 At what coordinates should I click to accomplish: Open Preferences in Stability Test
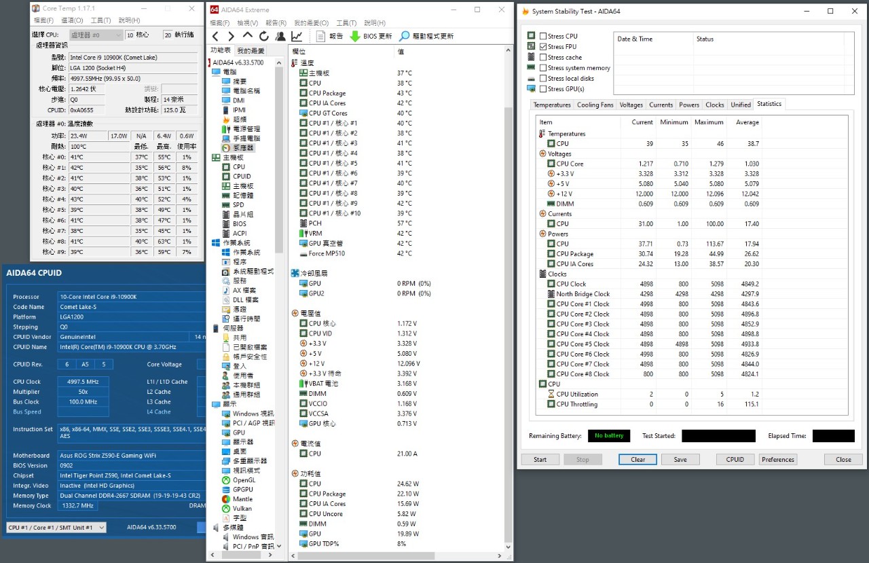(x=778, y=459)
